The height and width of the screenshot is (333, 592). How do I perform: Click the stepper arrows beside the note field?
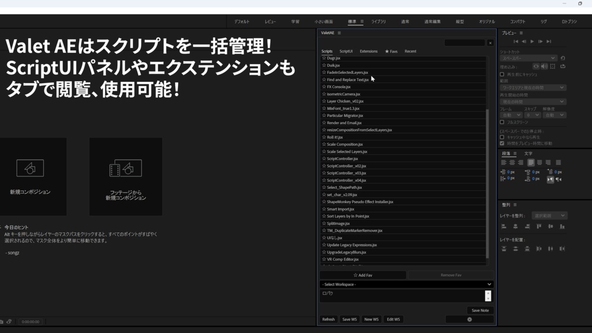[x=487, y=295]
